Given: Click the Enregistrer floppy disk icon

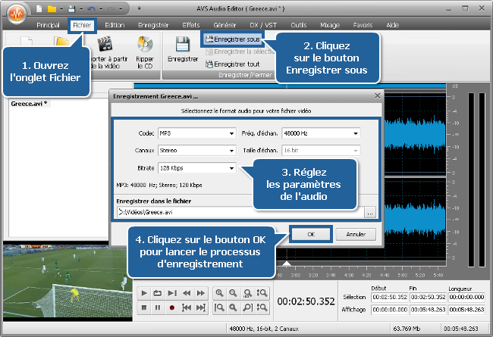Looking at the screenshot, I should coord(182,45).
